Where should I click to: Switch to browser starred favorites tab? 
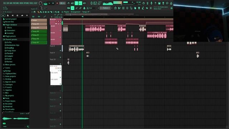point(27,15)
